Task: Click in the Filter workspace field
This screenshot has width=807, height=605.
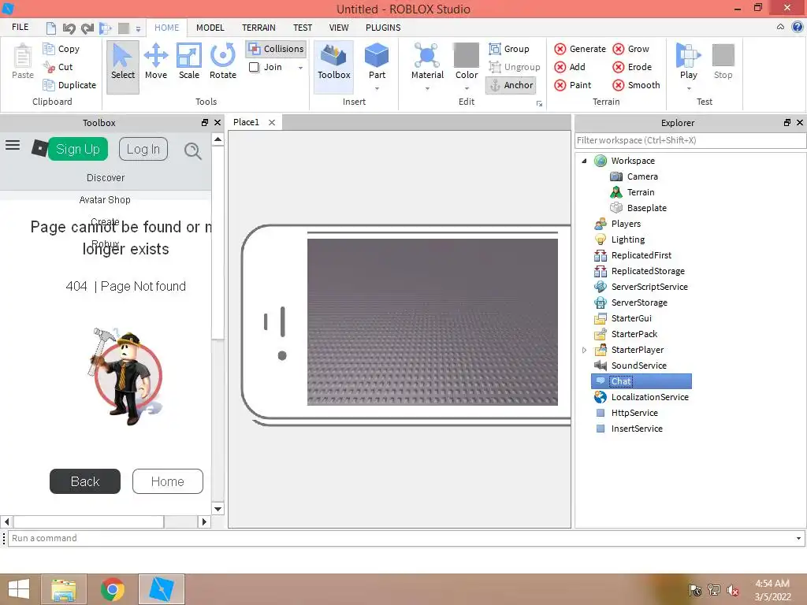Action: [690, 140]
